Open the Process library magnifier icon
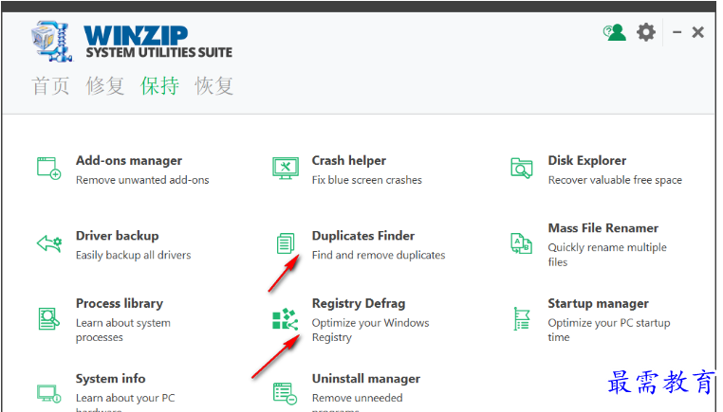The height and width of the screenshot is (412, 723). (x=49, y=318)
